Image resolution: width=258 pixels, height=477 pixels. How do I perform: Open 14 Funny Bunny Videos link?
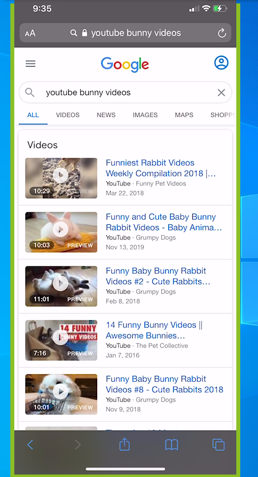(x=154, y=330)
